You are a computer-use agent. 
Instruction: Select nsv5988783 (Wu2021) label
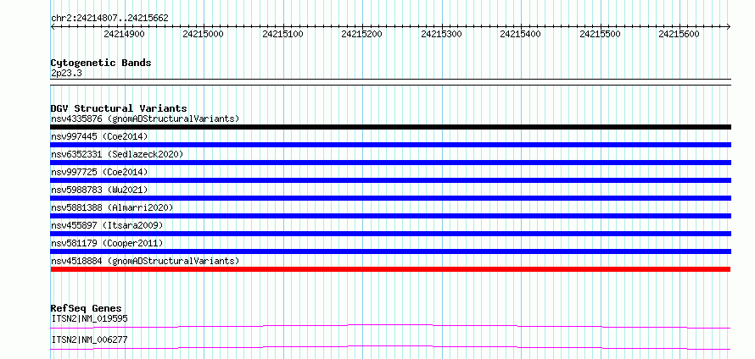click(x=99, y=190)
